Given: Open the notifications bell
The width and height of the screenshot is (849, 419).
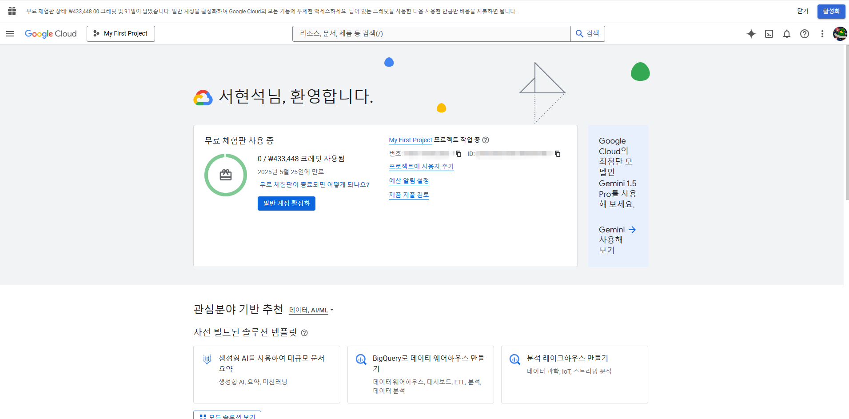Looking at the screenshot, I should point(787,34).
